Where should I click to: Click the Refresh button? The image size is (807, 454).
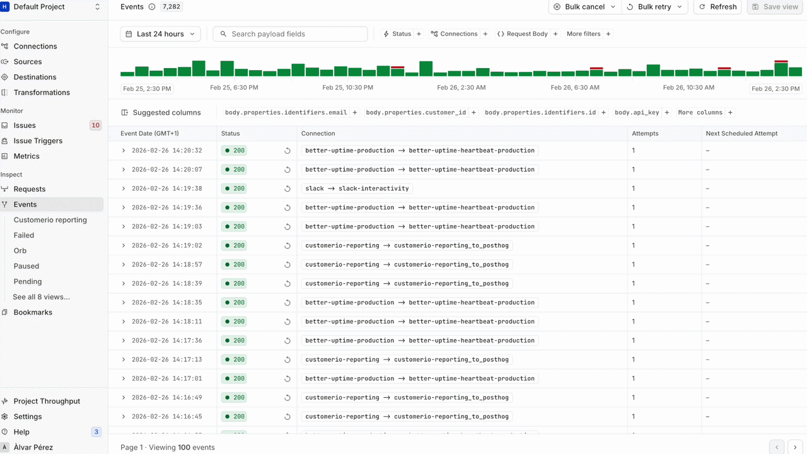coord(717,7)
